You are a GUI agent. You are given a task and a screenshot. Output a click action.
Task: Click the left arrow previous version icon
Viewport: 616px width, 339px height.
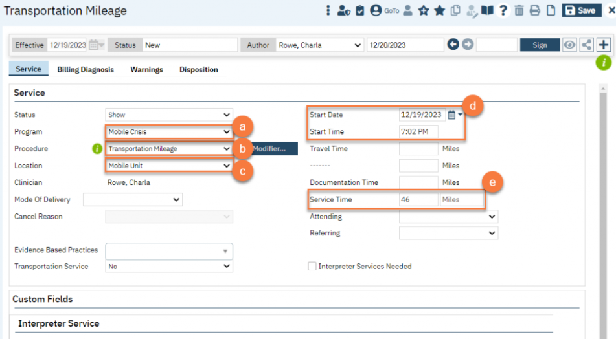click(453, 45)
